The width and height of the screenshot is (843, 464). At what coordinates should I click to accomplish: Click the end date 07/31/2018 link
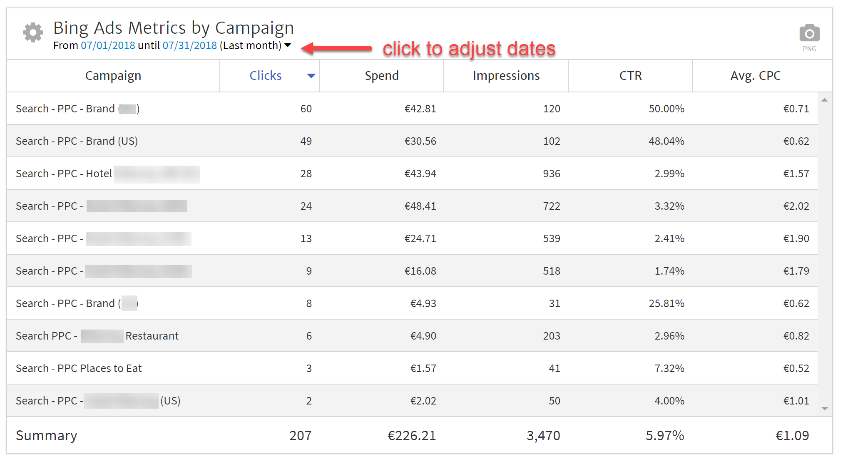(189, 45)
